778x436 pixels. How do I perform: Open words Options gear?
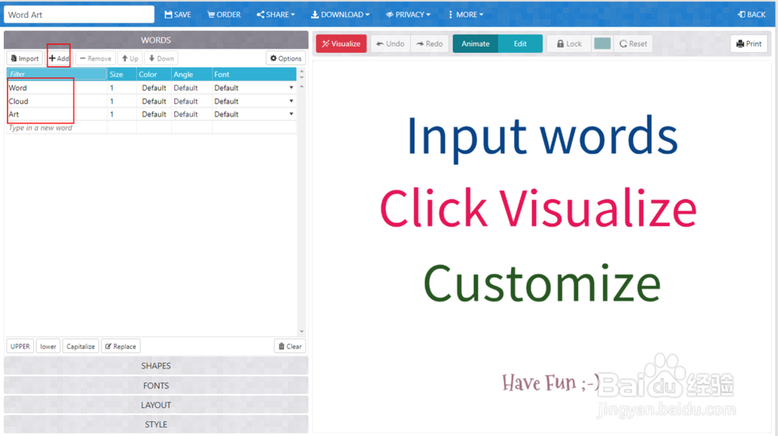286,58
